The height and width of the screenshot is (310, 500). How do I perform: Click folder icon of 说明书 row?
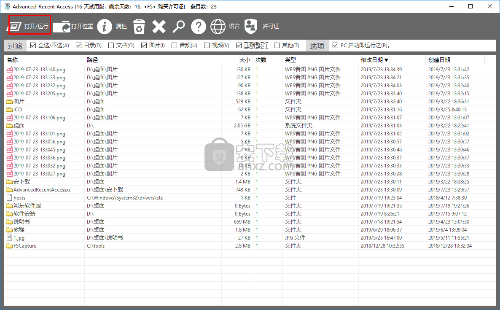point(9,222)
